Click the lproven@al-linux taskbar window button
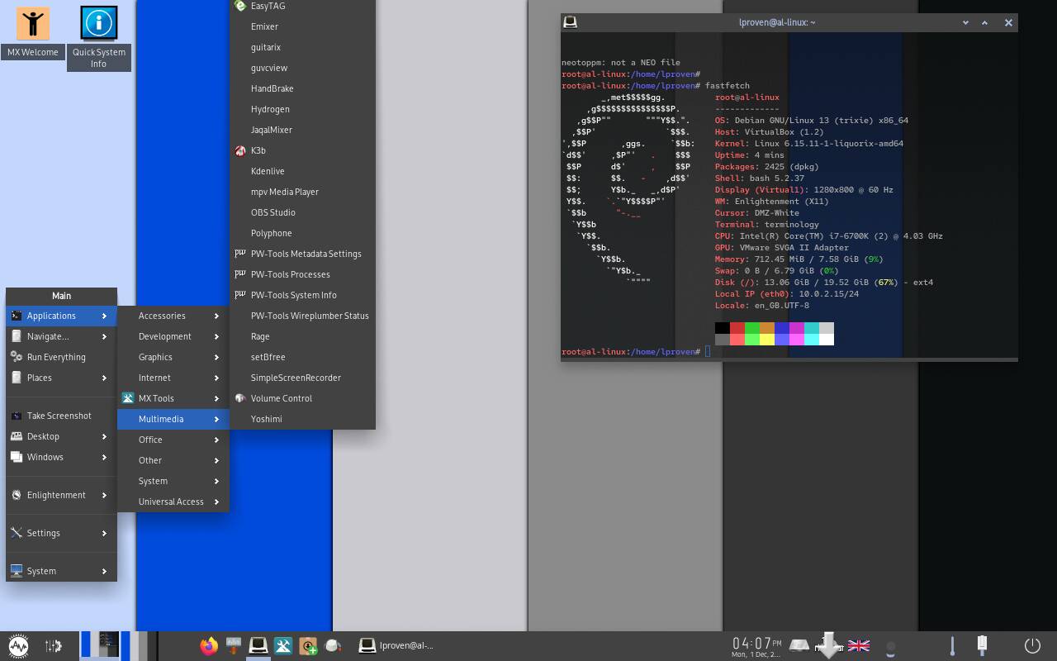The height and width of the screenshot is (661, 1057). click(x=397, y=645)
